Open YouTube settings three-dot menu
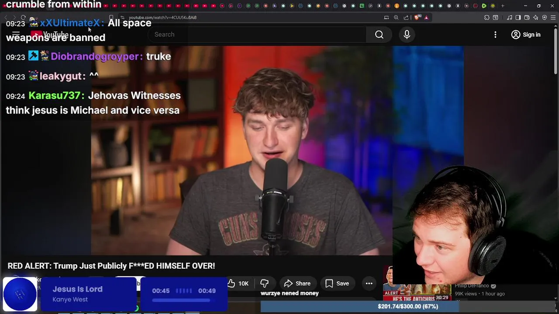This screenshot has width=559, height=314. tap(495, 34)
